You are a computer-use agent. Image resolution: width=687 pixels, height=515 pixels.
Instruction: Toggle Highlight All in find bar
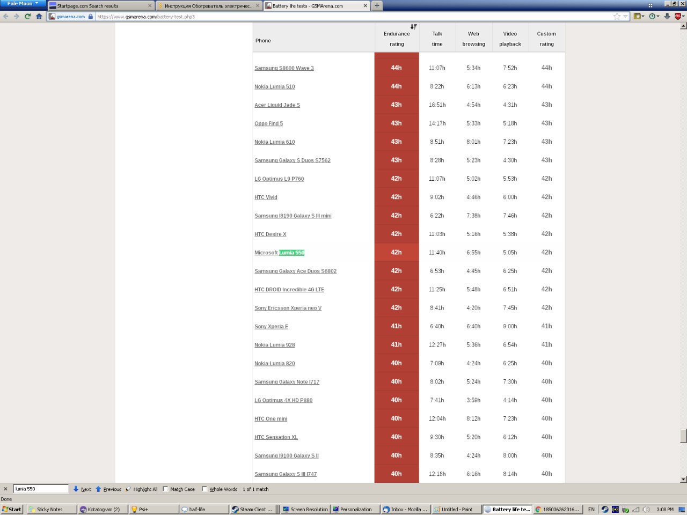point(141,489)
